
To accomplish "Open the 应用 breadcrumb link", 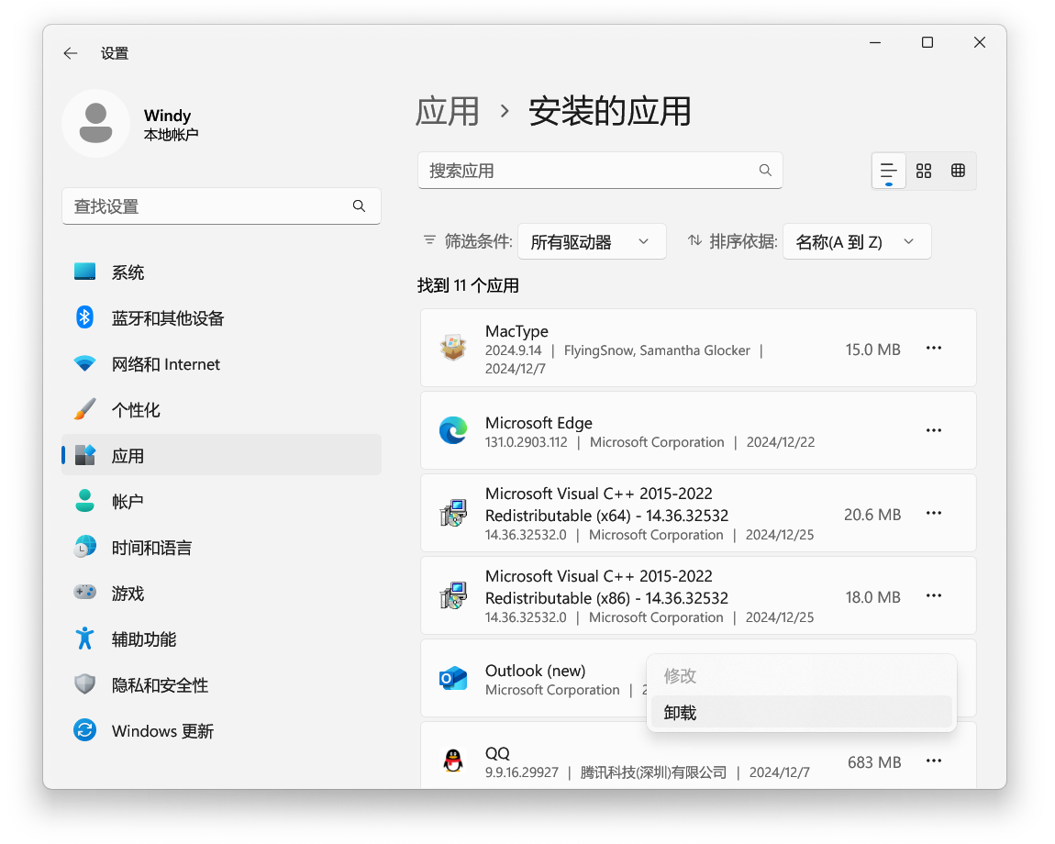I will click(x=449, y=110).
